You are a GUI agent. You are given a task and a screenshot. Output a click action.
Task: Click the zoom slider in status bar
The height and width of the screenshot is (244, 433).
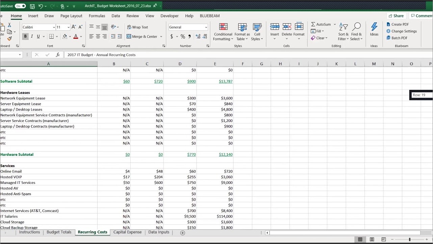[409, 239]
